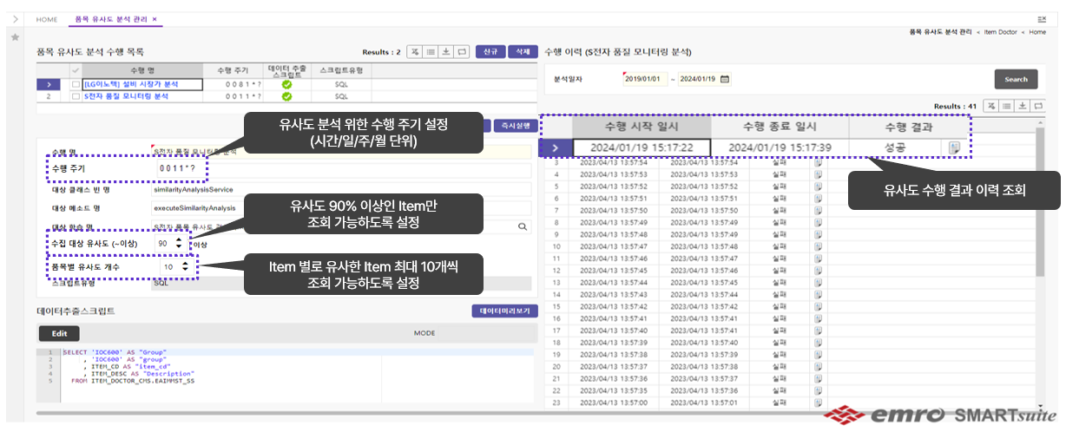Adjust the 품목별 유사도 개수 spinner arrows
The image size is (1066, 432).
(x=185, y=267)
